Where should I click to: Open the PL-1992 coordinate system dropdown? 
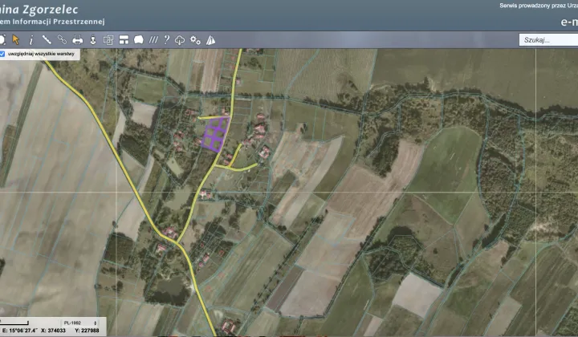point(80,323)
